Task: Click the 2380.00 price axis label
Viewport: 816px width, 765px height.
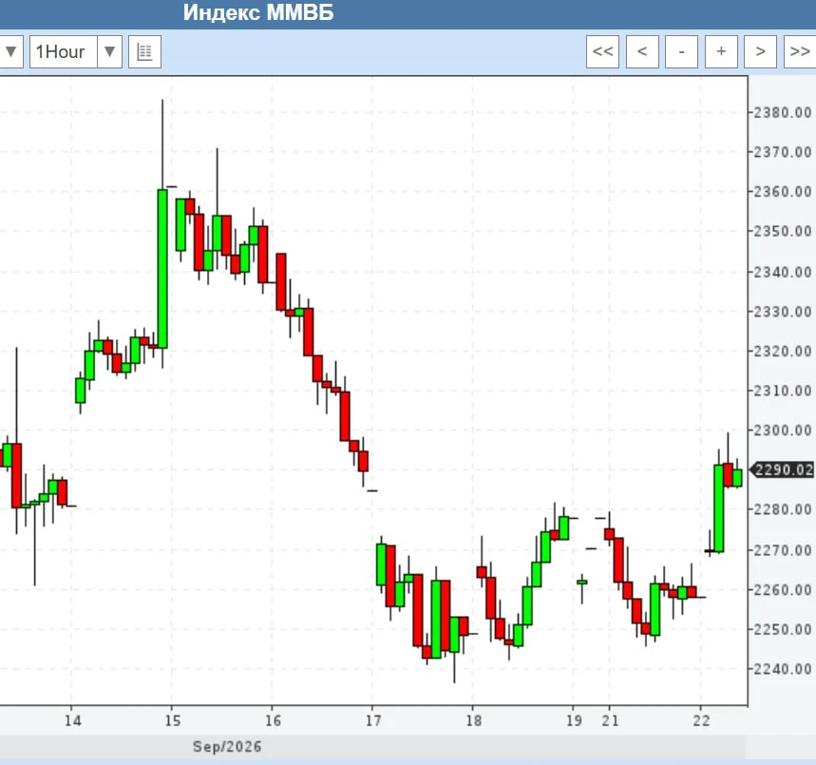Action: click(x=783, y=112)
